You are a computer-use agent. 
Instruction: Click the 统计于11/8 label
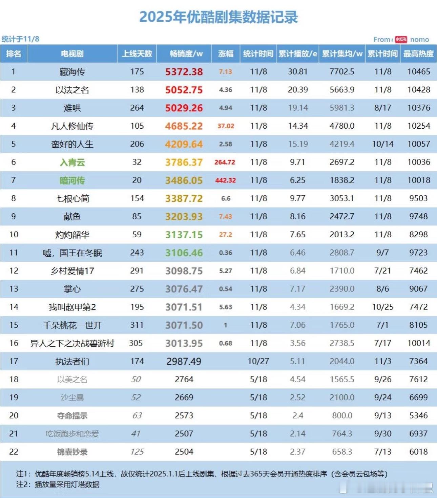pyautogui.click(x=20, y=39)
